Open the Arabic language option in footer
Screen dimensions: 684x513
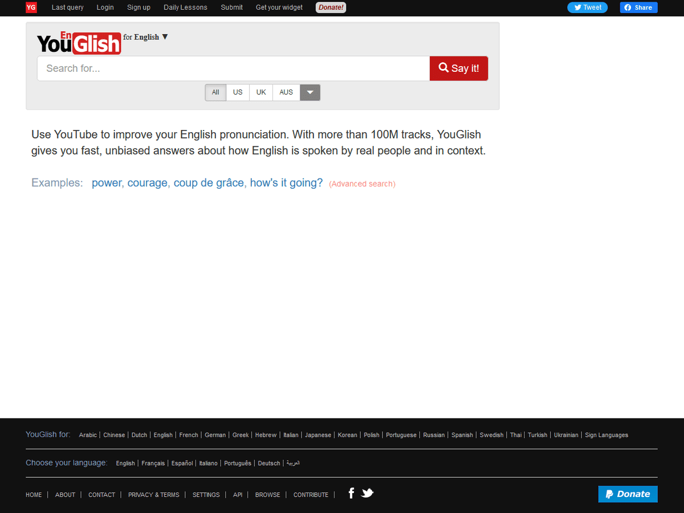click(88, 435)
